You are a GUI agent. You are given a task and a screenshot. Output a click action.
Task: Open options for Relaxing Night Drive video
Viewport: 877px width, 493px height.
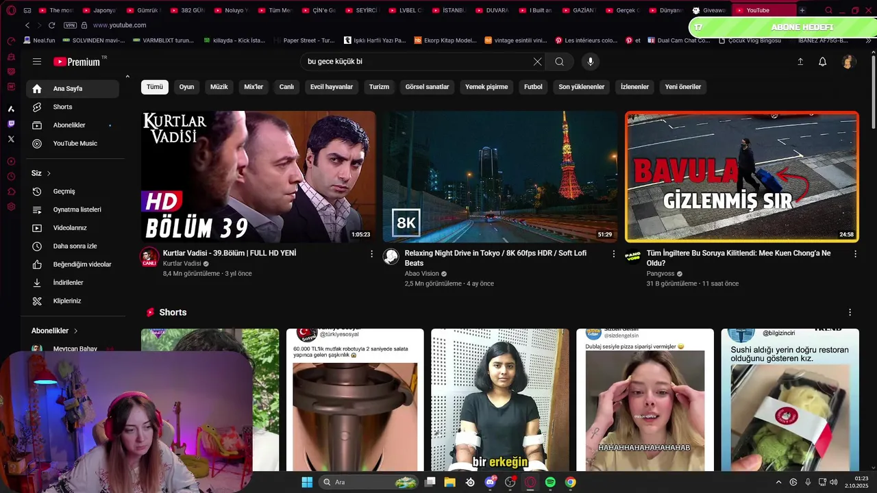point(614,253)
